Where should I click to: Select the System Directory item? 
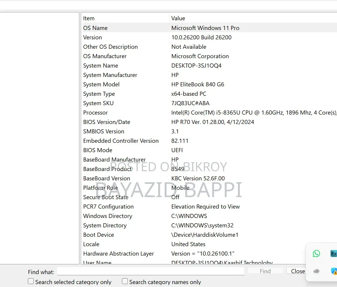105,226
